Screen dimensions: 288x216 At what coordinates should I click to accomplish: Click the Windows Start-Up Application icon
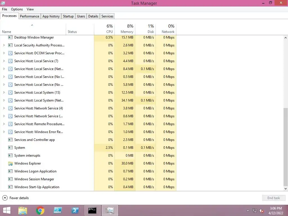coord(10,187)
